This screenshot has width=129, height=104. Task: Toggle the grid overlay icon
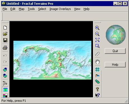(x=97, y=69)
